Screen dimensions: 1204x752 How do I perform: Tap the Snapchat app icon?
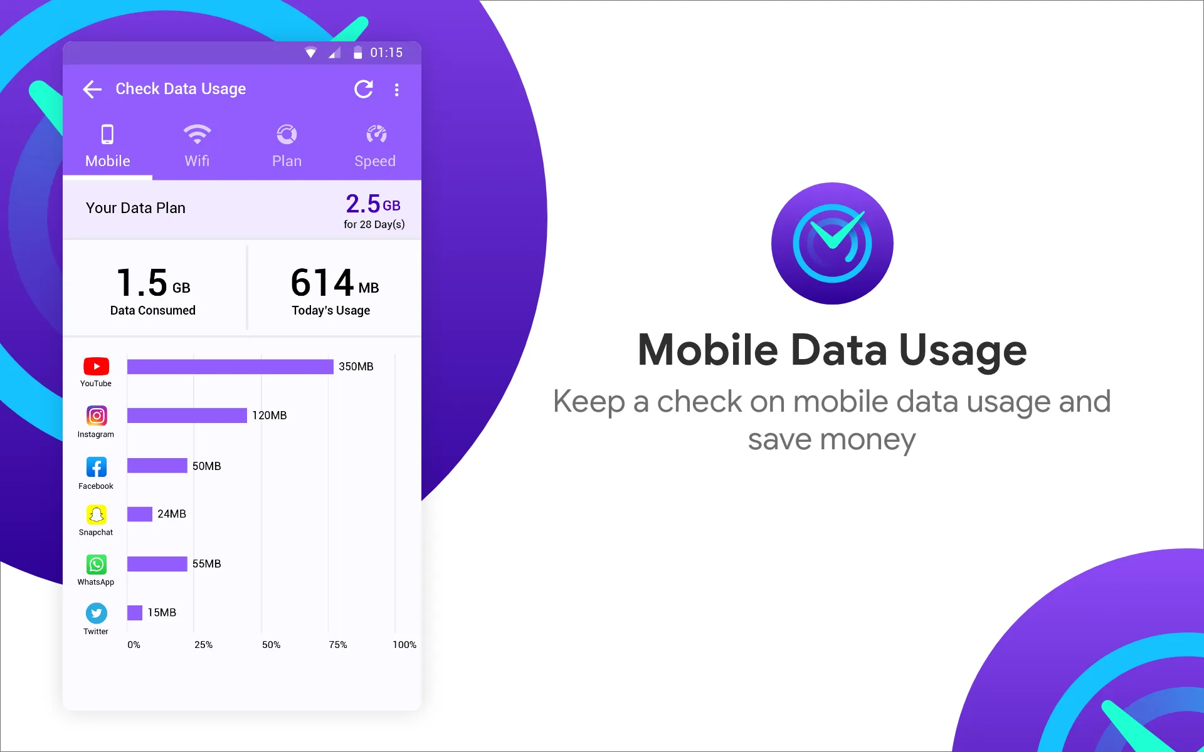click(x=95, y=514)
